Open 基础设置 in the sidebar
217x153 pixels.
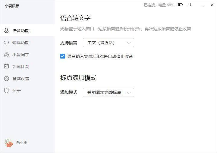(27, 78)
